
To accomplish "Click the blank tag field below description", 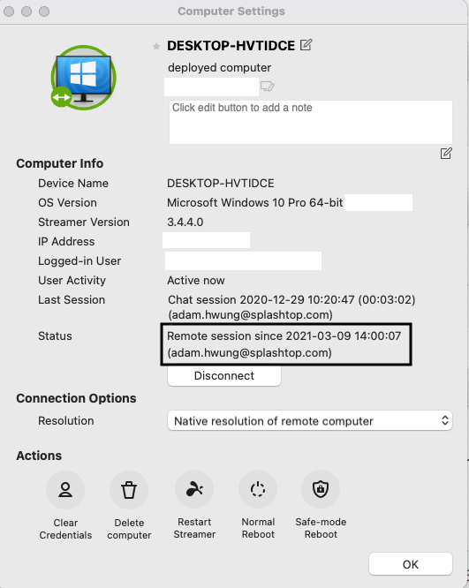I will click(212, 87).
